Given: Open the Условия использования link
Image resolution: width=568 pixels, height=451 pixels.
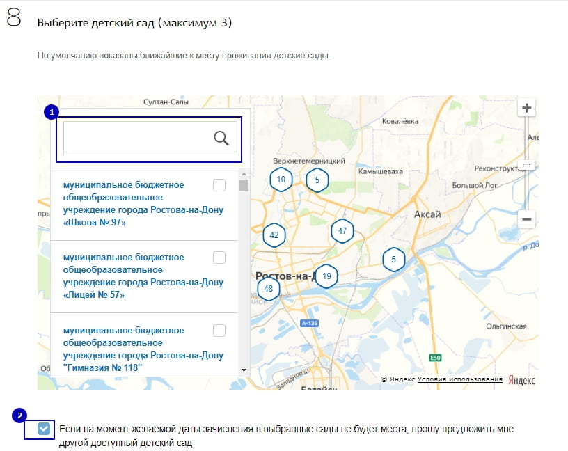Looking at the screenshot, I should (x=459, y=379).
